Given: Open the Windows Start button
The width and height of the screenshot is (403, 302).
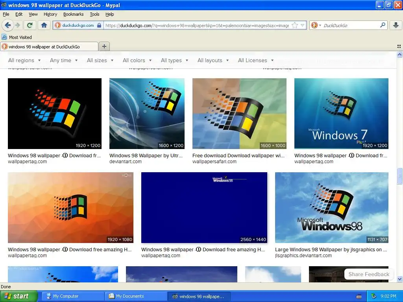Looking at the screenshot, I should (x=18, y=296).
